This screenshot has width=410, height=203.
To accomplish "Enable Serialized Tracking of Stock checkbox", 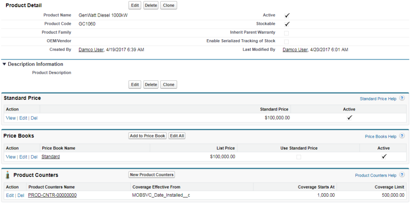I will click(x=287, y=41).
